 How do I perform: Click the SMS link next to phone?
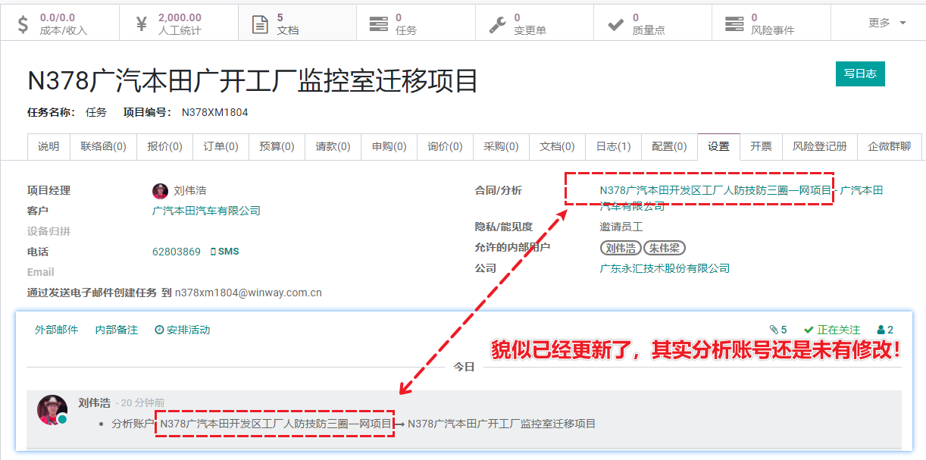coord(224,252)
